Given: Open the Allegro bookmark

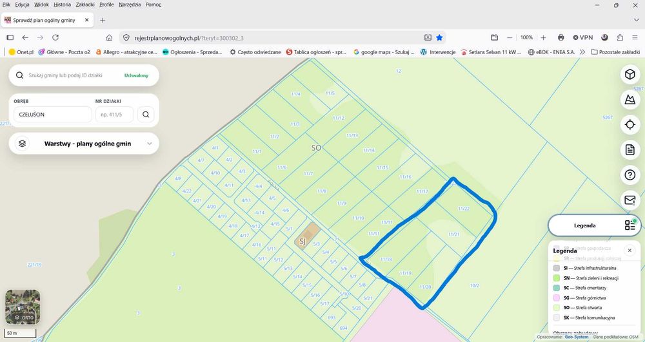Looking at the screenshot, I should [x=126, y=52].
